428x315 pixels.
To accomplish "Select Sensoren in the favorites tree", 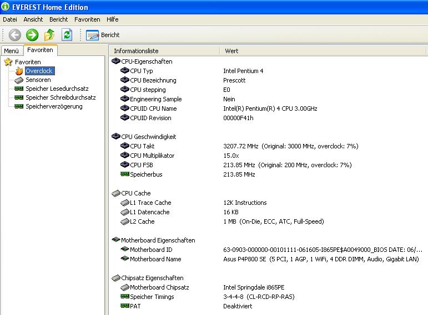I will [38, 80].
